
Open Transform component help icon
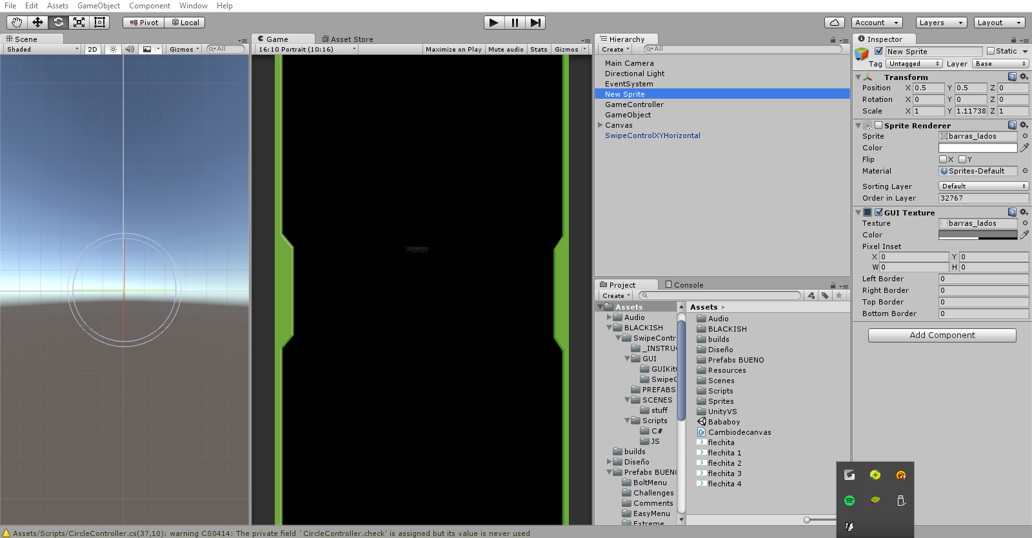click(1012, 77)
